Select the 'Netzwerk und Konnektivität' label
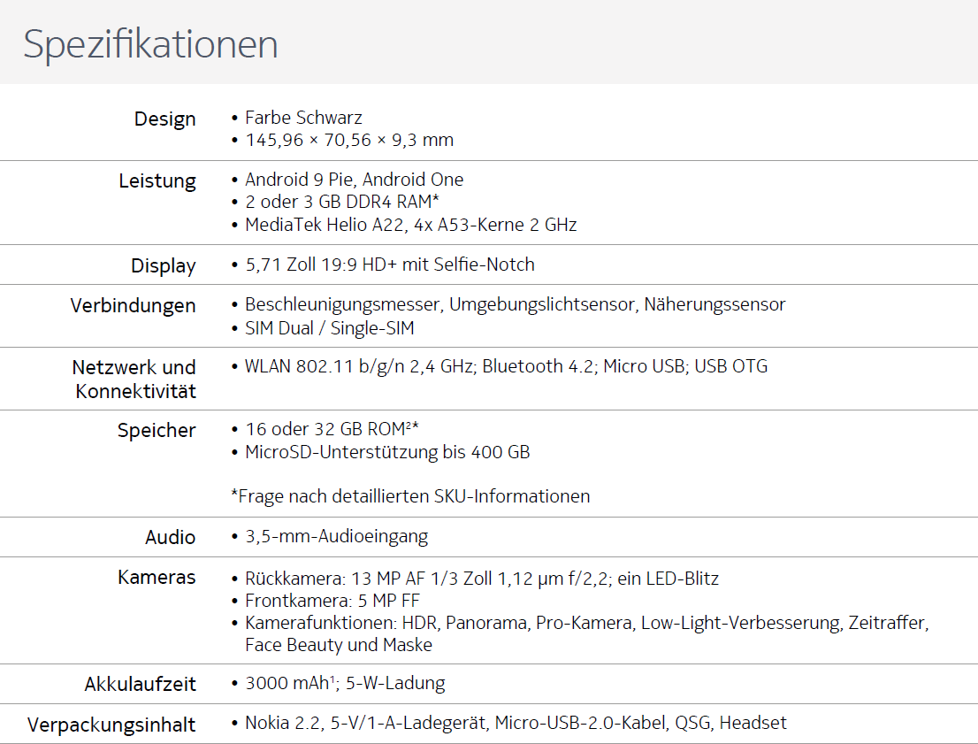Viewport: 978px width, 744px height. pyautogui.click(x=134, y=379)
